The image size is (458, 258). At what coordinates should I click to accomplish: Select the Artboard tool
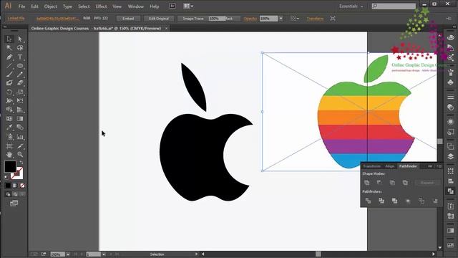click(x=9, y=145)
